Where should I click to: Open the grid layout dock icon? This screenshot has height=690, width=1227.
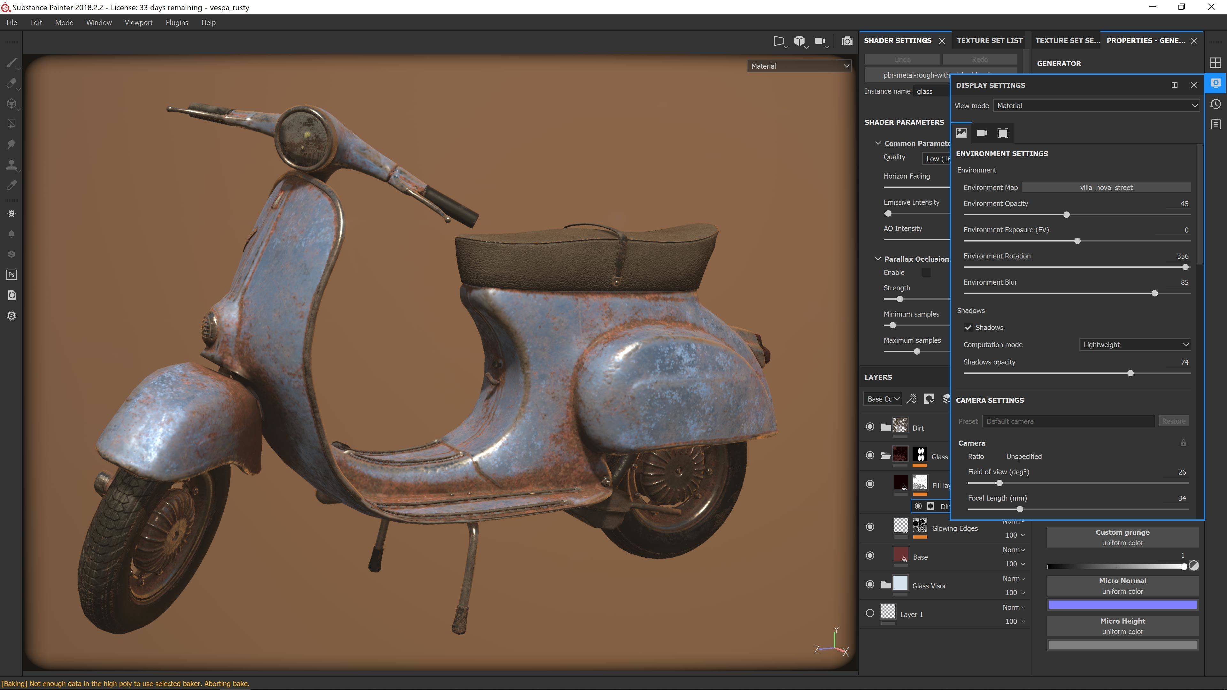[1215, 63]
